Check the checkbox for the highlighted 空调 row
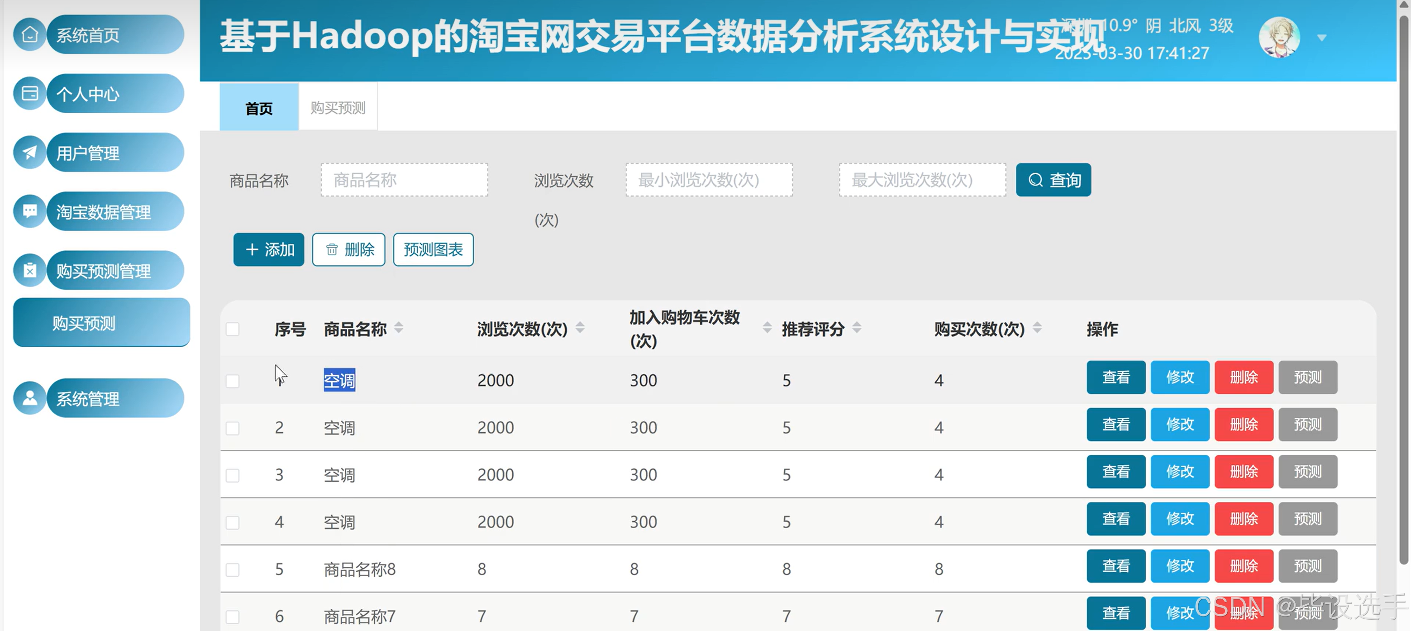The image size is (1411, 631). (x=233, y=381)
